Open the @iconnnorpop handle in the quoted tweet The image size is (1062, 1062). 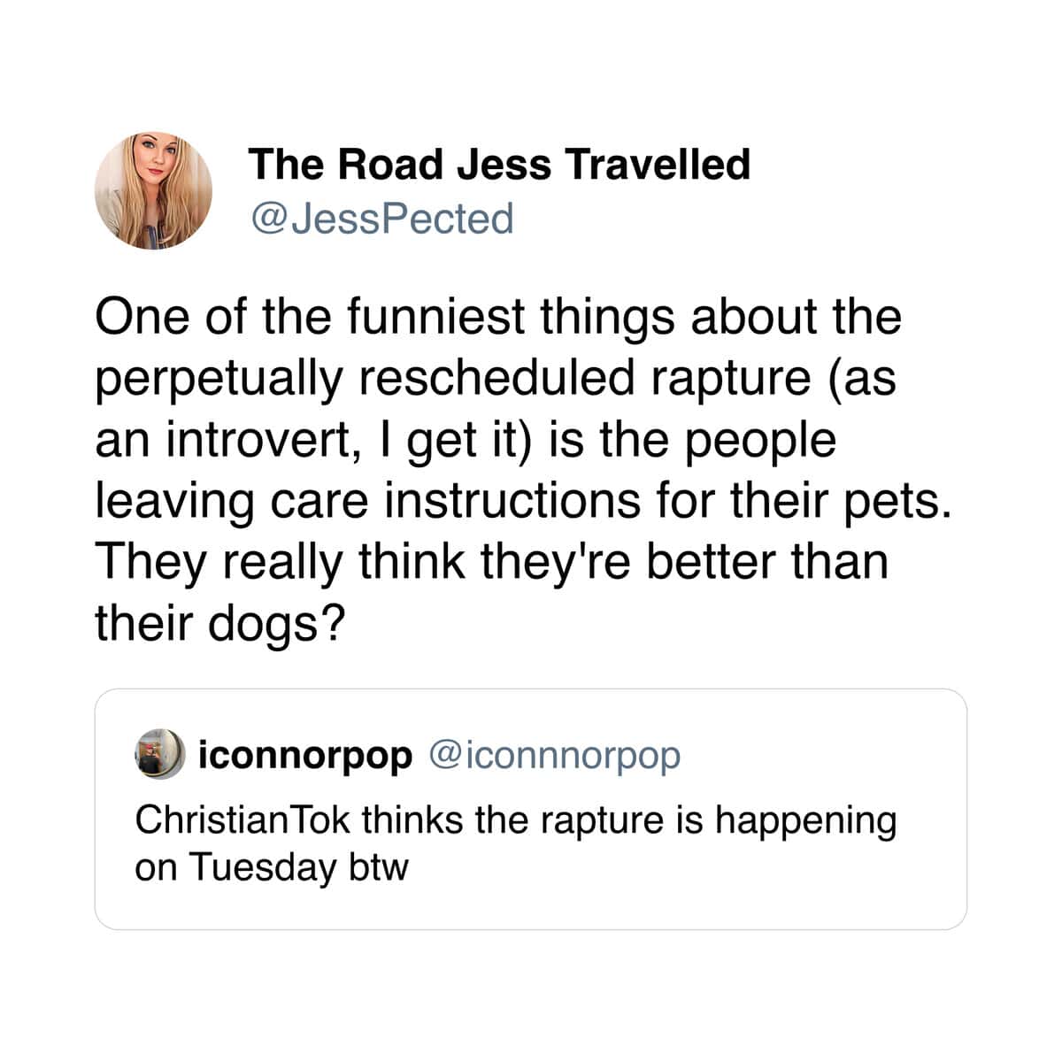(555, 756)
